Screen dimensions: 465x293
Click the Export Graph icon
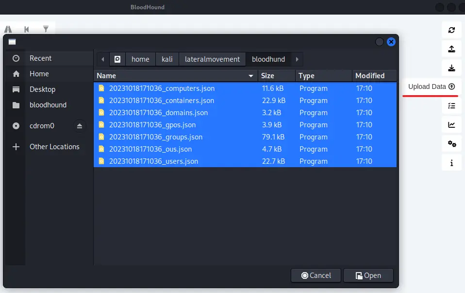pyautogui.click(x=451, y=49)
